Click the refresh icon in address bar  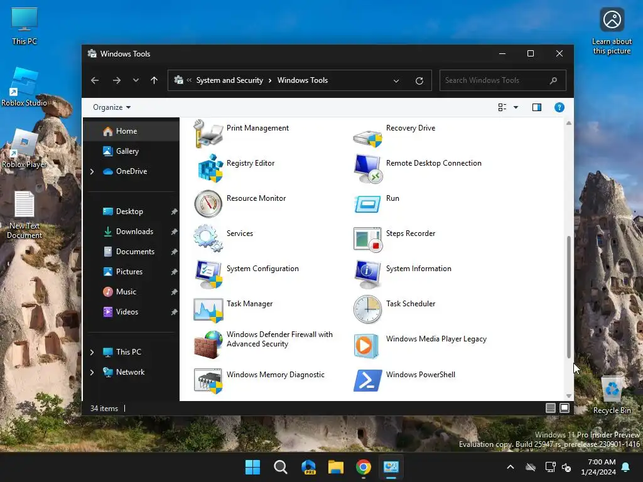419,81
